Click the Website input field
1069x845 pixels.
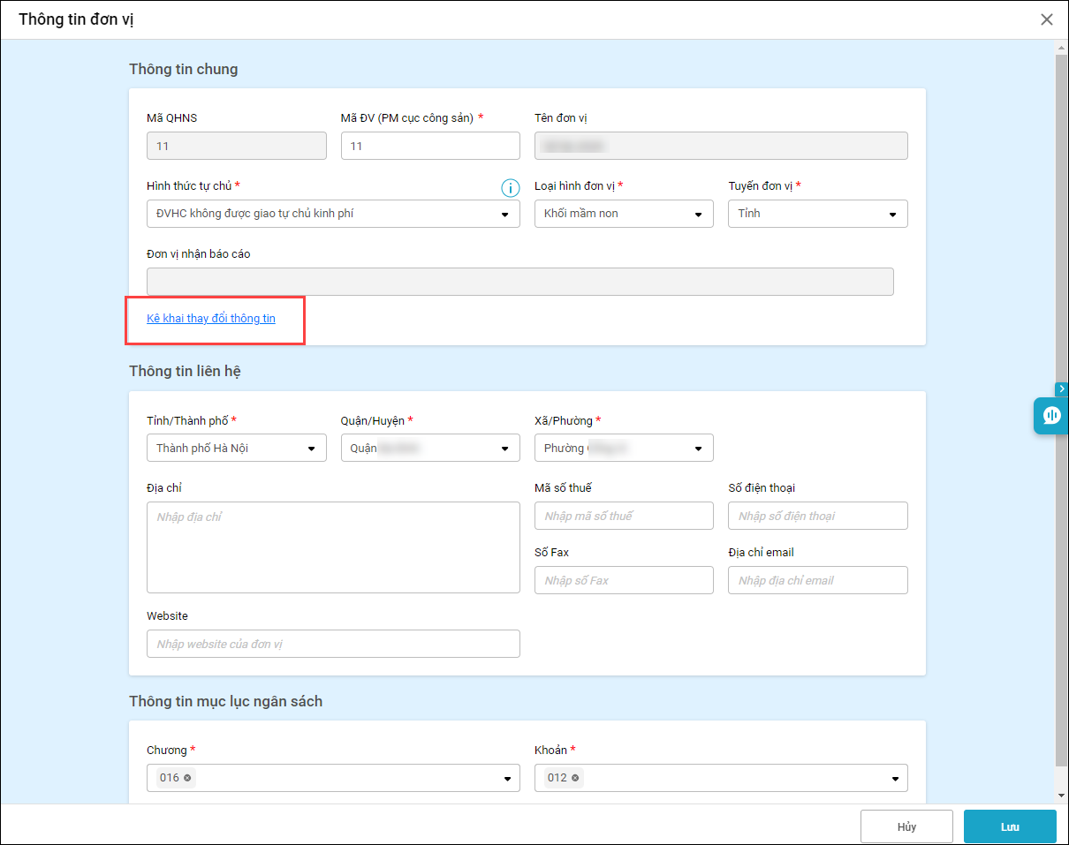point(333,644)
